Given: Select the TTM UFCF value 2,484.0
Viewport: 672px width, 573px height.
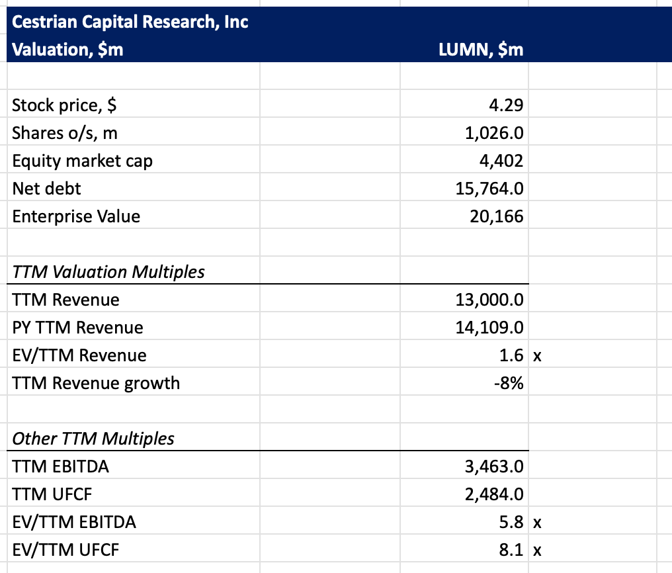Looking at the screenshot, I should pos(493,494).
